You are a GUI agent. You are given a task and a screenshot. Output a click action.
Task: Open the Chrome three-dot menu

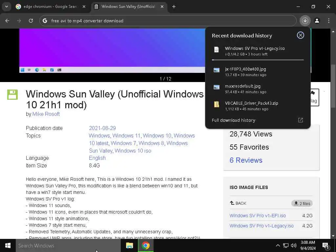coord(329,21)
